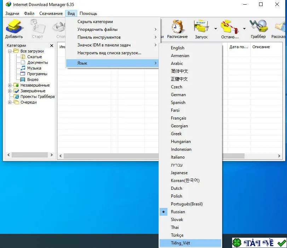
Task: Click download list scroll right arrow
Action: click(x=279, y=156)
